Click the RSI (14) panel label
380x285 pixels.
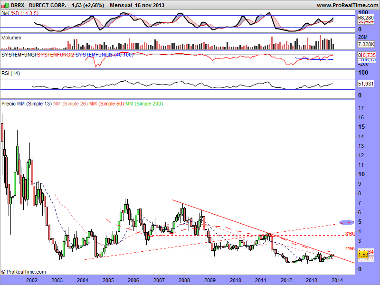[x=10, y=73]
